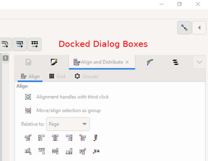This screenshot has height=161, width=208.
Task: Align right edges of objects
Action: click(69, 138)
